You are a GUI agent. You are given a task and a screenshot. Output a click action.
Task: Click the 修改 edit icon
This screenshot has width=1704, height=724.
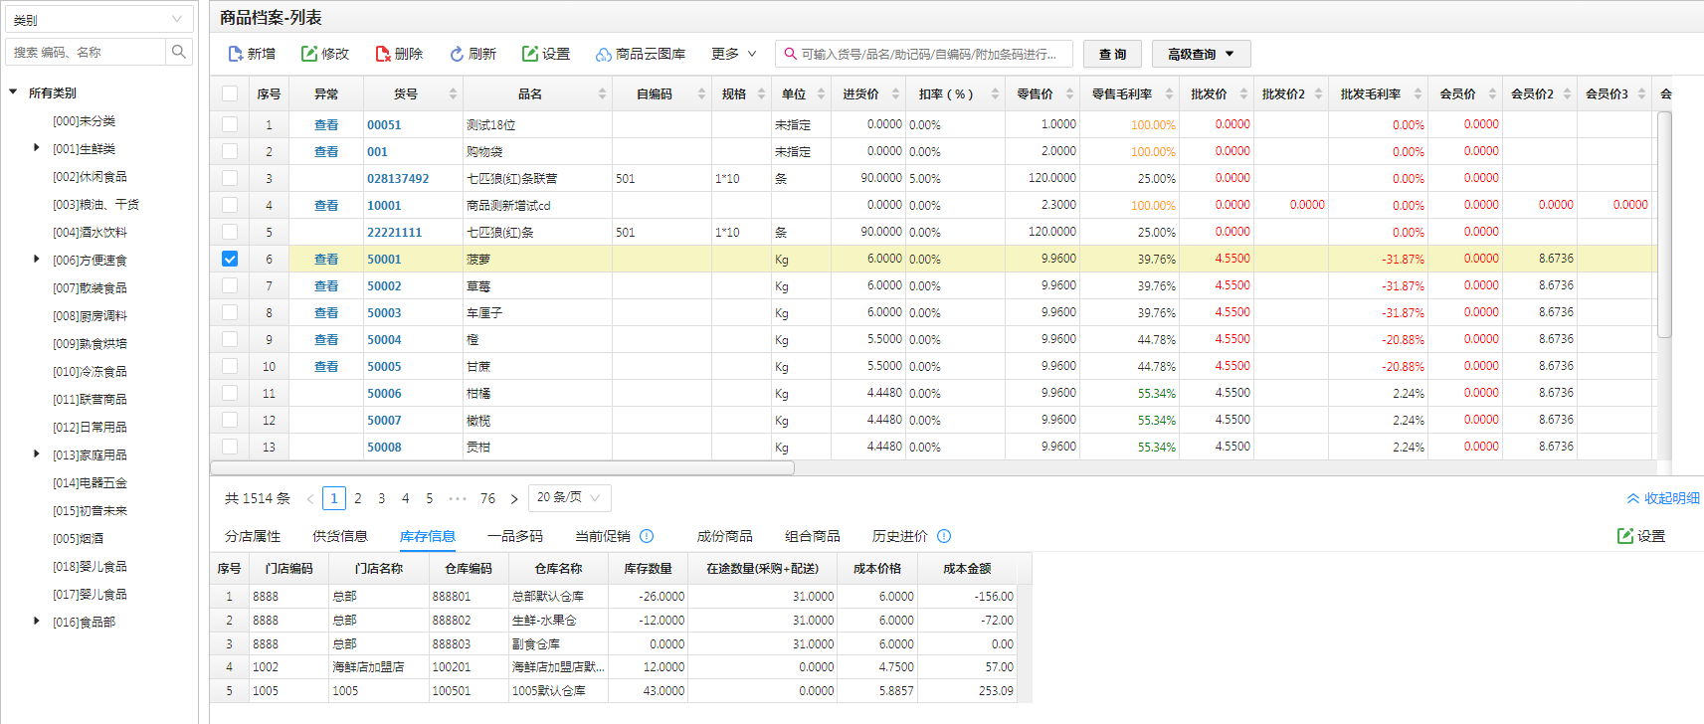[309, 54]
